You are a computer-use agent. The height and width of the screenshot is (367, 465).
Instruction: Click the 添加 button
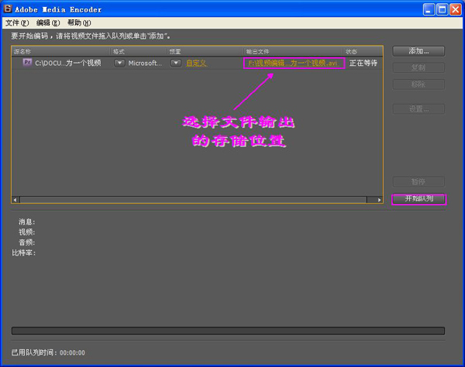point(418,51)
